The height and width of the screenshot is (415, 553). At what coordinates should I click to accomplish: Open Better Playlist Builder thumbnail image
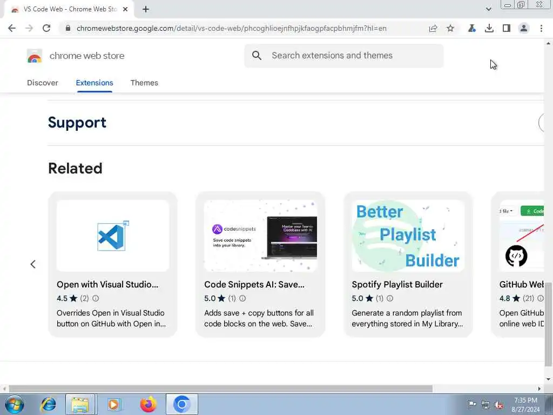click(408, 236)
